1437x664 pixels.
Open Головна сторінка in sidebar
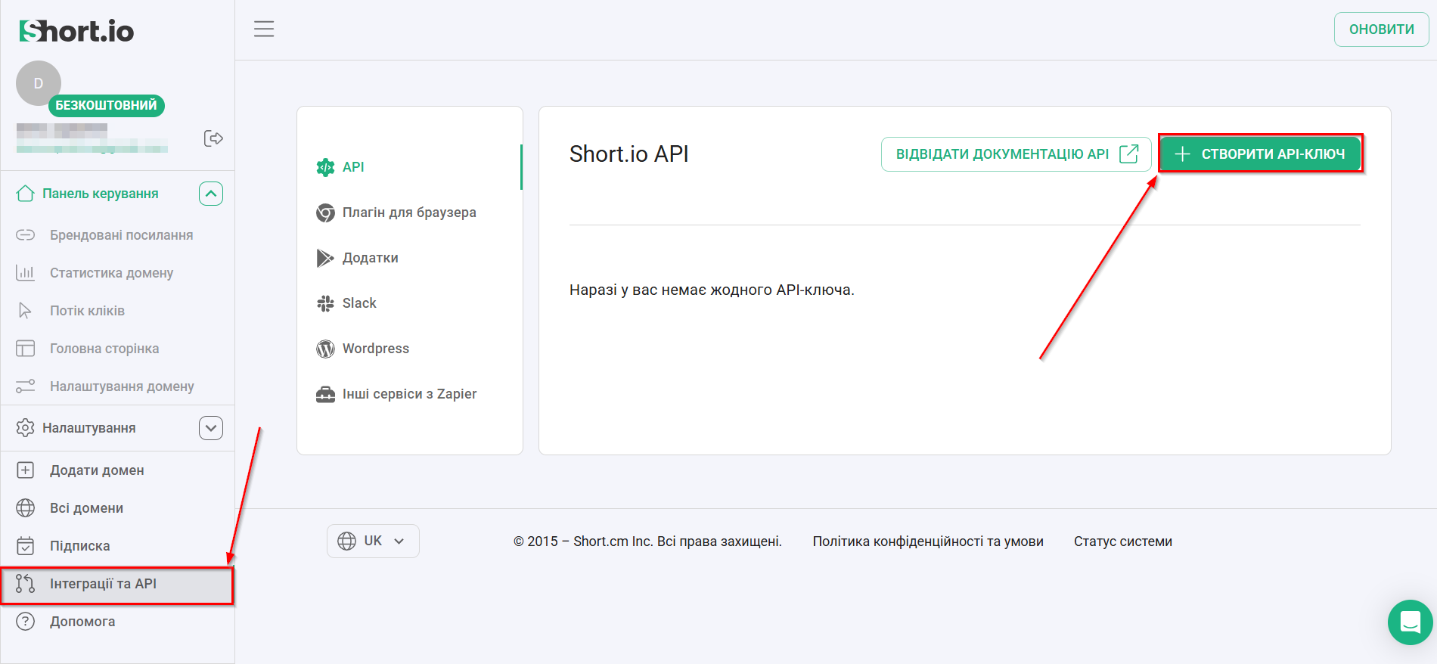[x=117, y=349]
